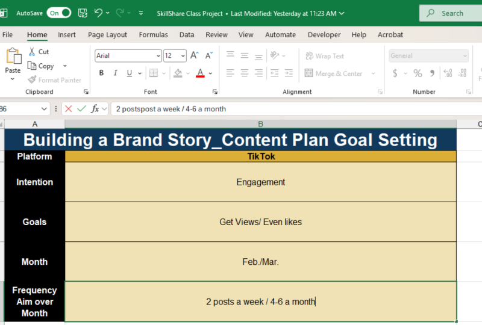482x325 pixels.
Task: Open the Developer tab
Action: (324, 35)
